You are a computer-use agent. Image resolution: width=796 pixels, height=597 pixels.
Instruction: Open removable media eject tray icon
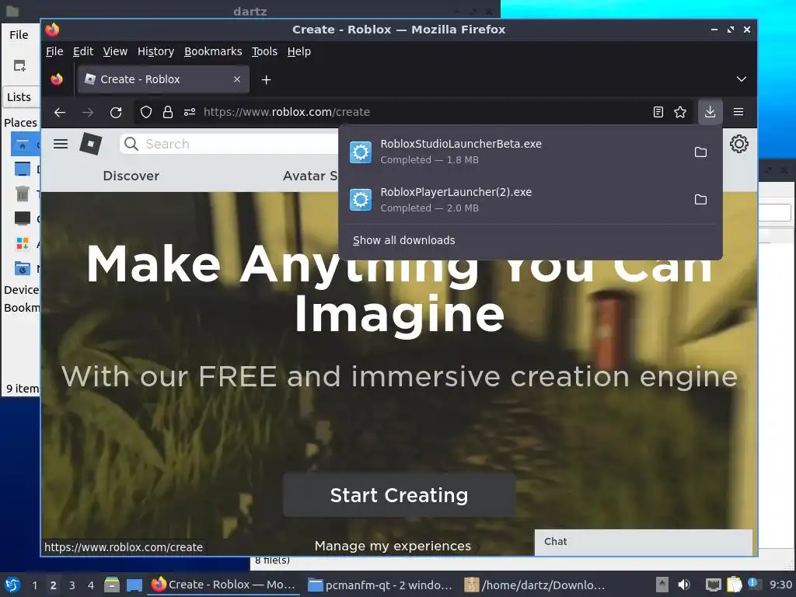point(662,585)
